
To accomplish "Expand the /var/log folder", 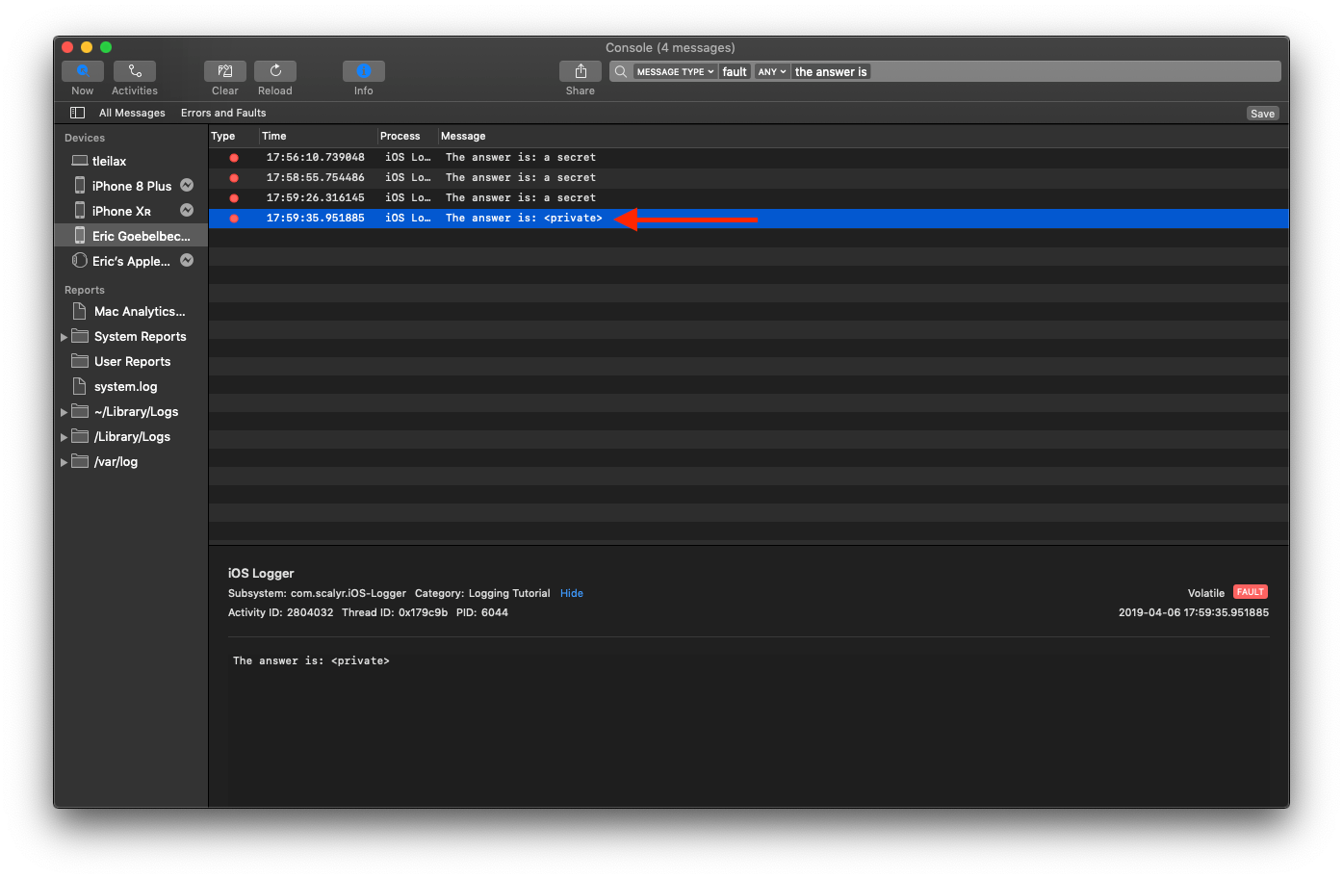I will 65,462.
